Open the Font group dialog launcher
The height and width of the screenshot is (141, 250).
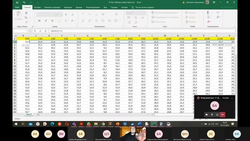point(76,27)
